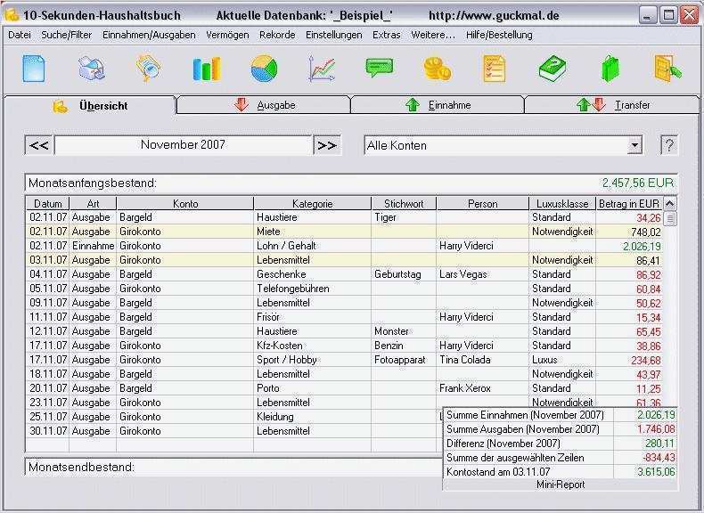
Task: Open the checklist notes toolbar icon
Action: click(495, 69)
